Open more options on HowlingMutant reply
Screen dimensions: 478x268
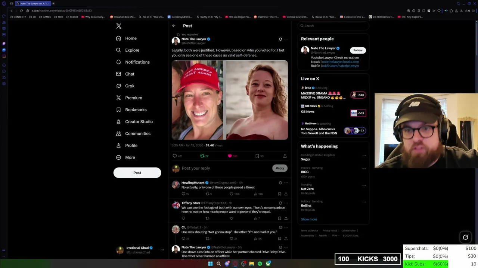286,183
